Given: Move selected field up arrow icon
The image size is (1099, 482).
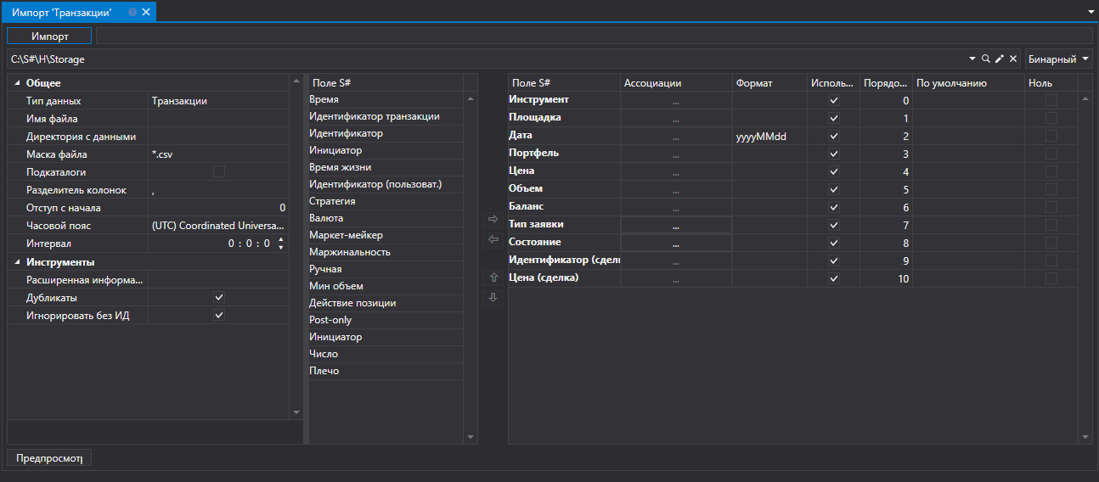Looking at the screenshot, I should (x=493, y=277).
